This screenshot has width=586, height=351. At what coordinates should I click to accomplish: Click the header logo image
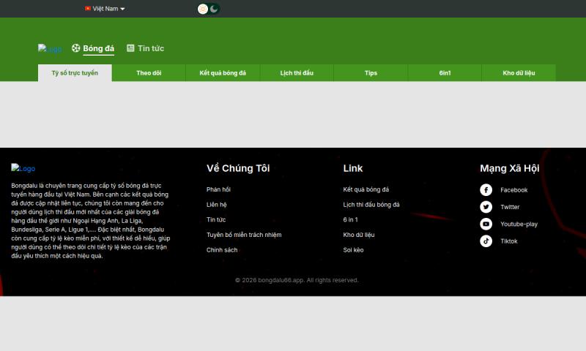click(50, 49)
